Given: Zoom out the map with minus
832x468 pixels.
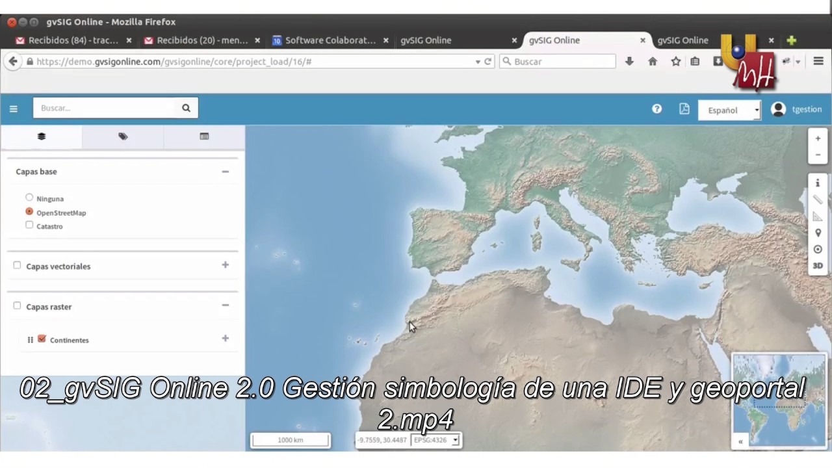Looking at the screenshot, I should 818,155.
